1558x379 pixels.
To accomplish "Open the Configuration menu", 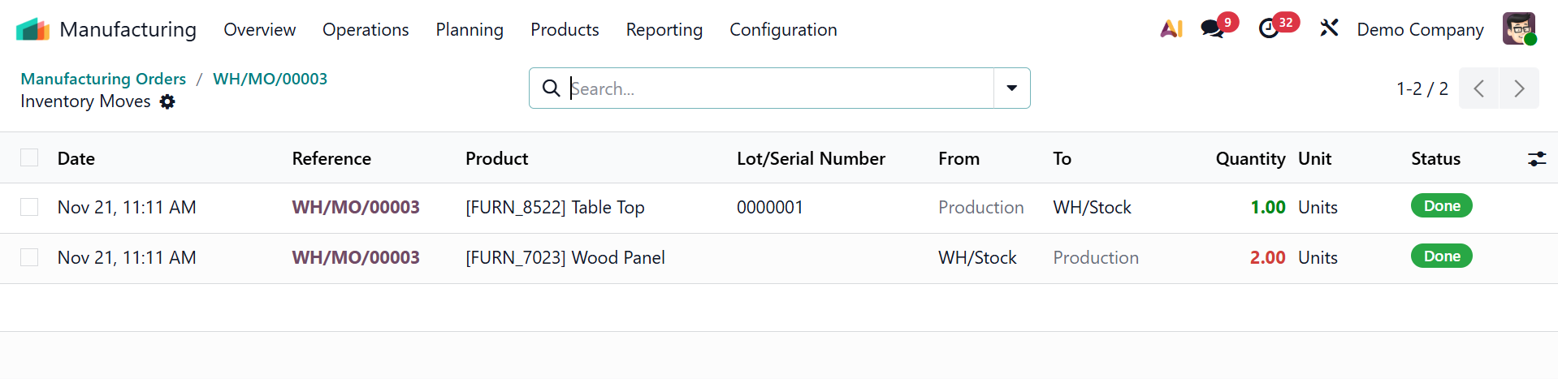I will tap(782, 30).
